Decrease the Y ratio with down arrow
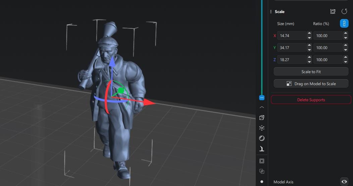Screen dimensions: 353x186 click(x=346, y=50)
